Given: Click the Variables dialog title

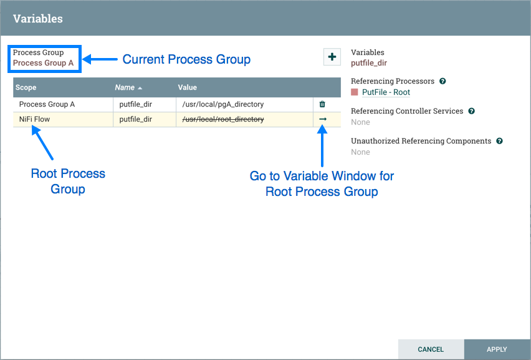Looking at the screenshot, I should (38, 19).
